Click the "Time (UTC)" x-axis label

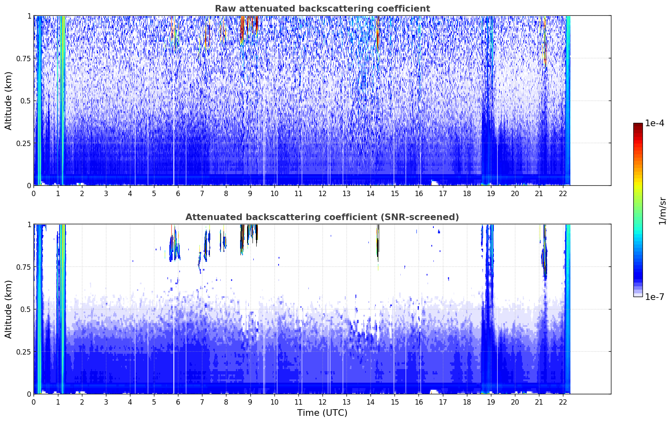coord(322,413)
